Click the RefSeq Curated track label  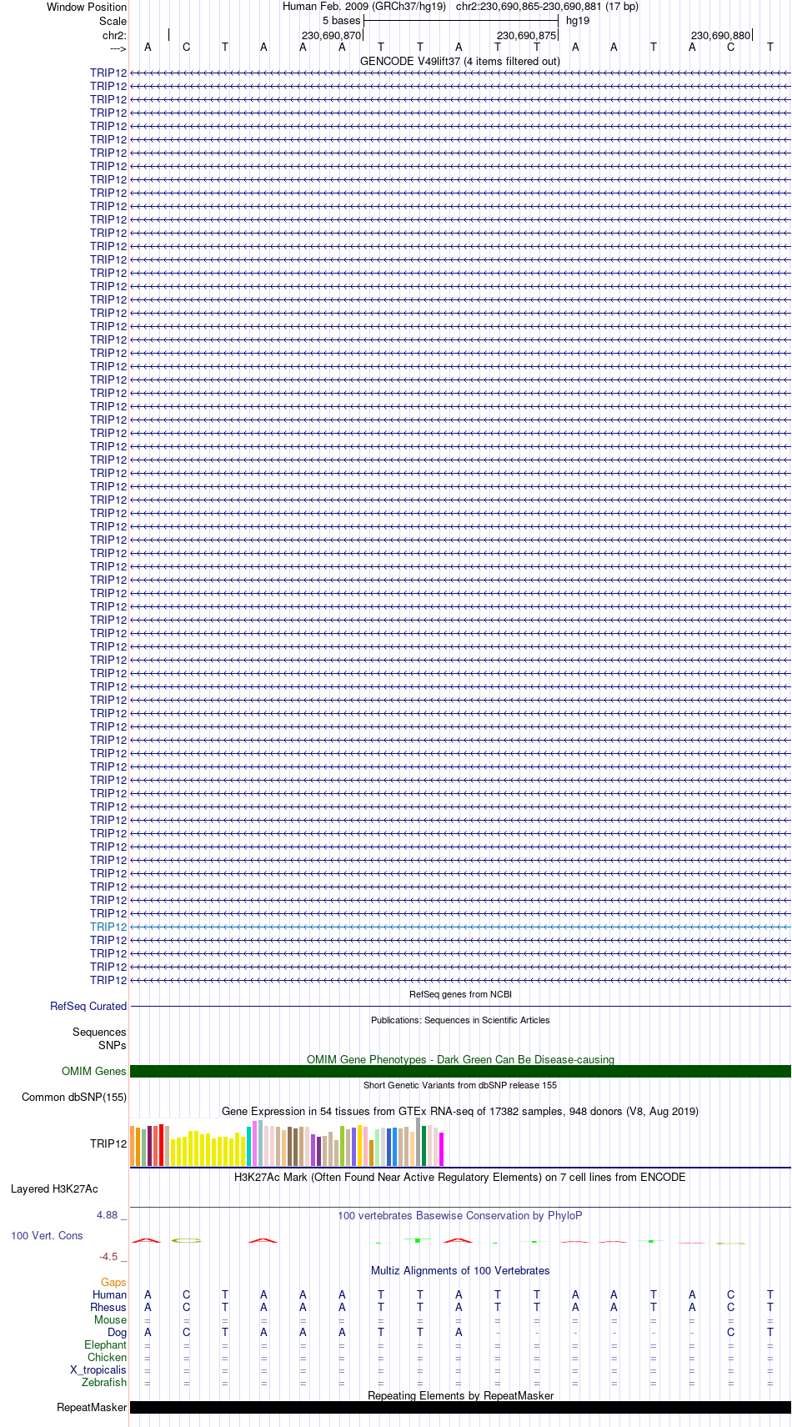click(x=88, y=1007)
